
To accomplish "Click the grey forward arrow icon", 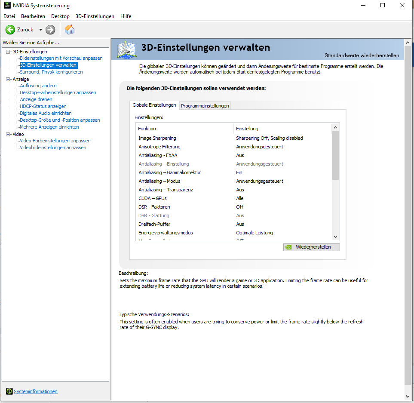I will point(50,30).
